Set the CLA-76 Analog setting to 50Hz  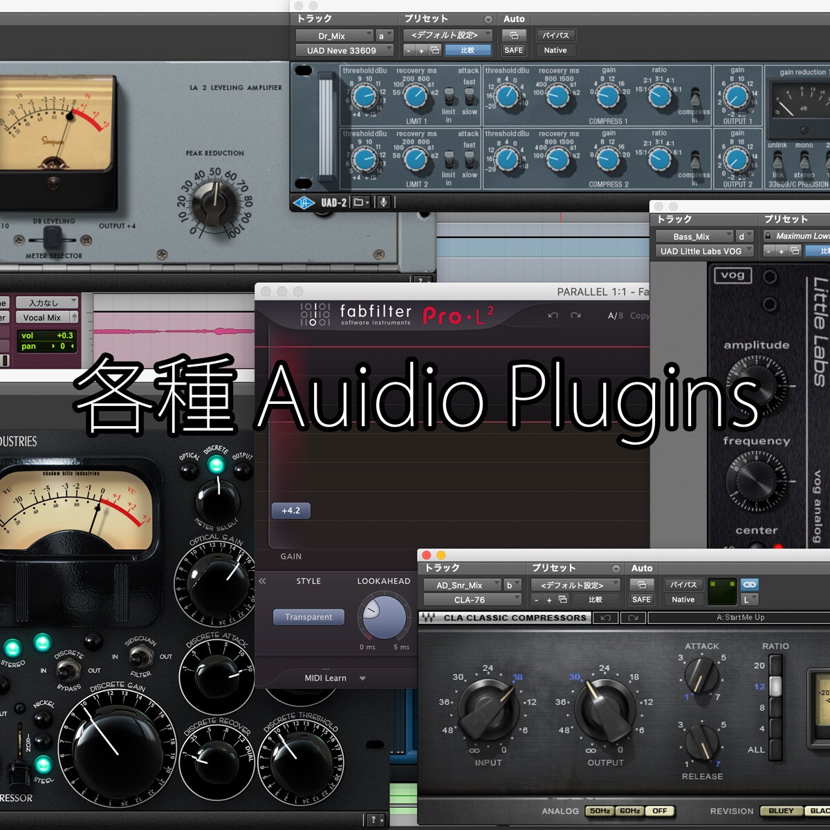(600, 811)
